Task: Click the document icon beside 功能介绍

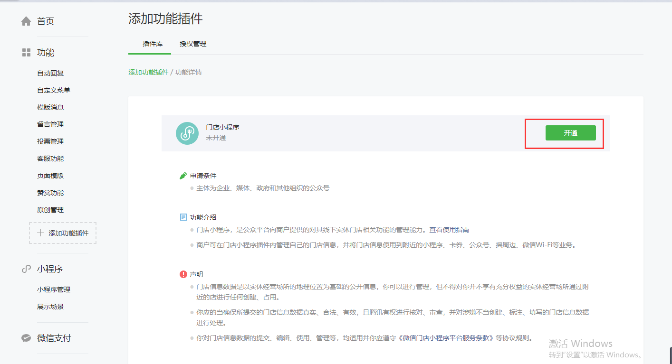Action: tap(183, 217)
